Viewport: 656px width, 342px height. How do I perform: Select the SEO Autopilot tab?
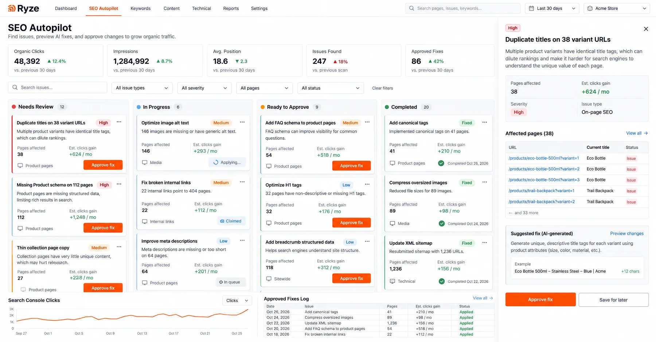click(104, 8)
